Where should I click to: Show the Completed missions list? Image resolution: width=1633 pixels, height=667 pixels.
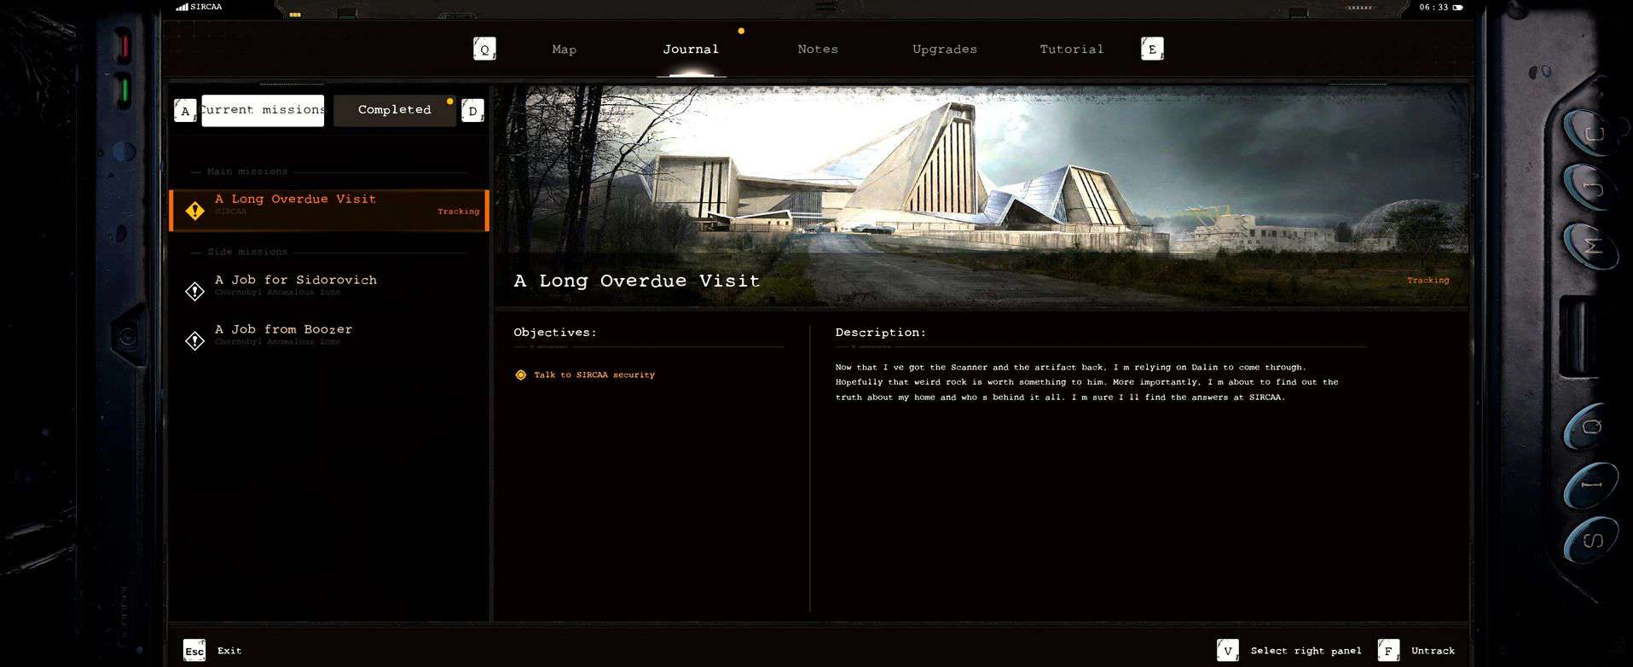coord(394,110)
